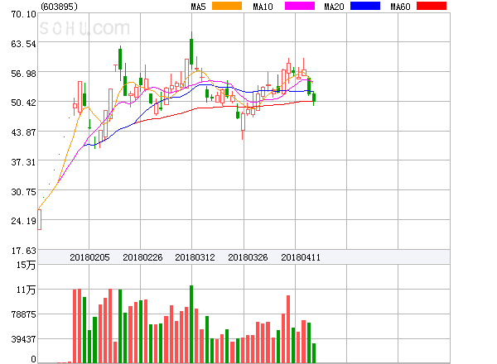Image resolution: width=497 pixels, height=364 pixels.
Task: Select the MA5 legend label
Action: (x=199, y=7)
